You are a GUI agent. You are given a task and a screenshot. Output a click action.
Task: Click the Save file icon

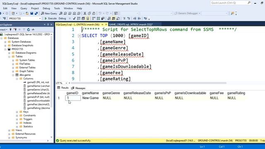[x=32, y=13]
